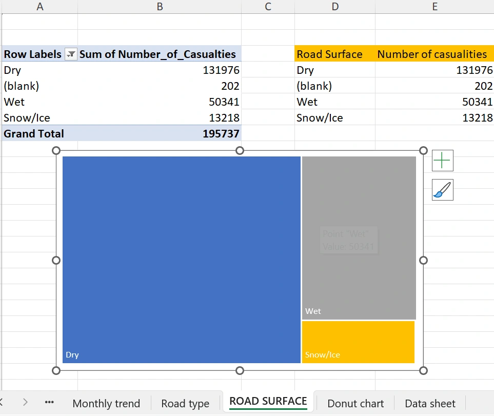This screenshot has height=416, width=494.
Task: Select the Wet label in column A
Action: 39,102
